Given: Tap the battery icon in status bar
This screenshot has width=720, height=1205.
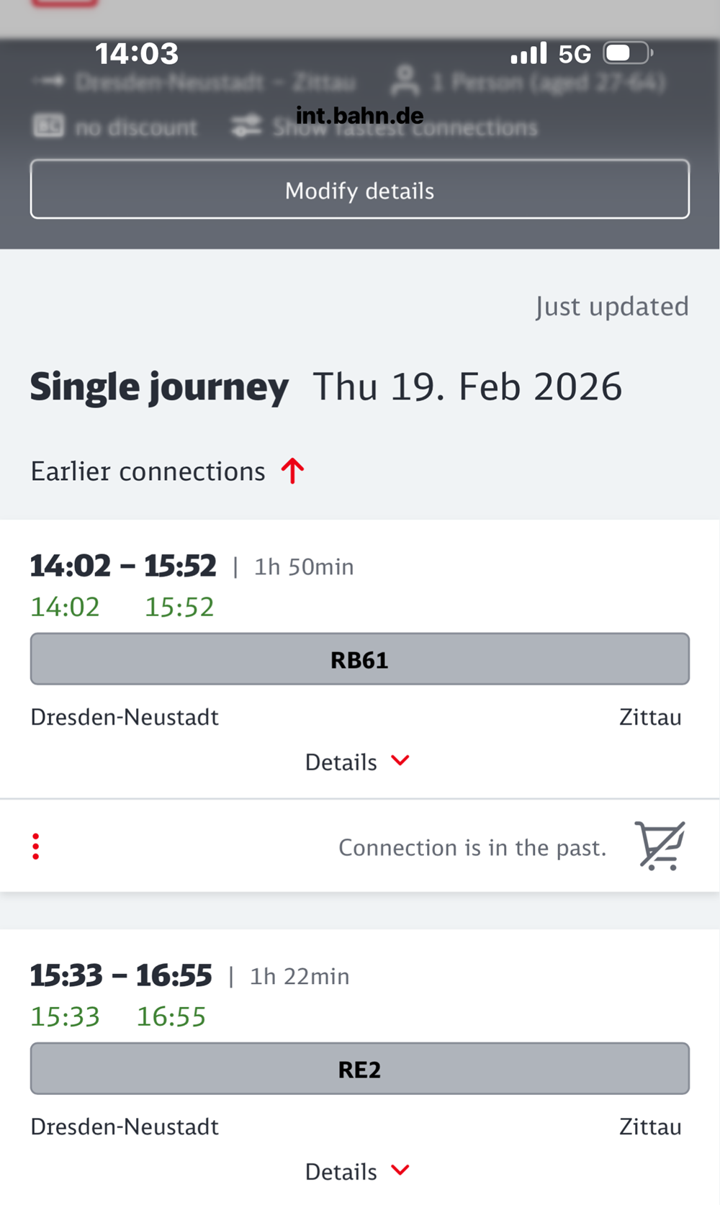Looking at the screenshot, I should pos(627,53).
